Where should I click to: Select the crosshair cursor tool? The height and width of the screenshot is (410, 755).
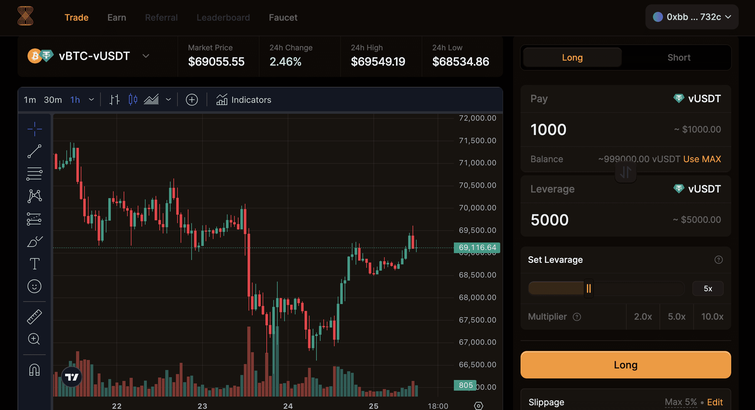click(x=34, y=129)
